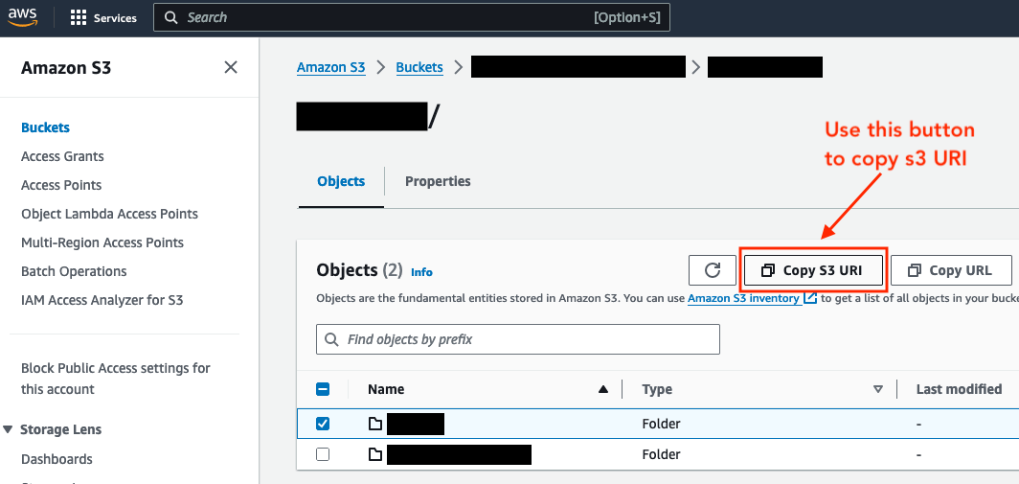Click the search magnifier icon in top bar
The height and width of the screenshot is (484, 1019).
[x=170, y=17]
